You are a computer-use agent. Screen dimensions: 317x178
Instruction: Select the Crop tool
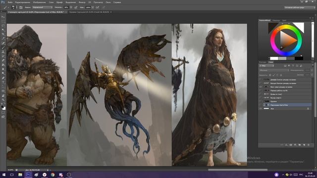pos(3,34)
